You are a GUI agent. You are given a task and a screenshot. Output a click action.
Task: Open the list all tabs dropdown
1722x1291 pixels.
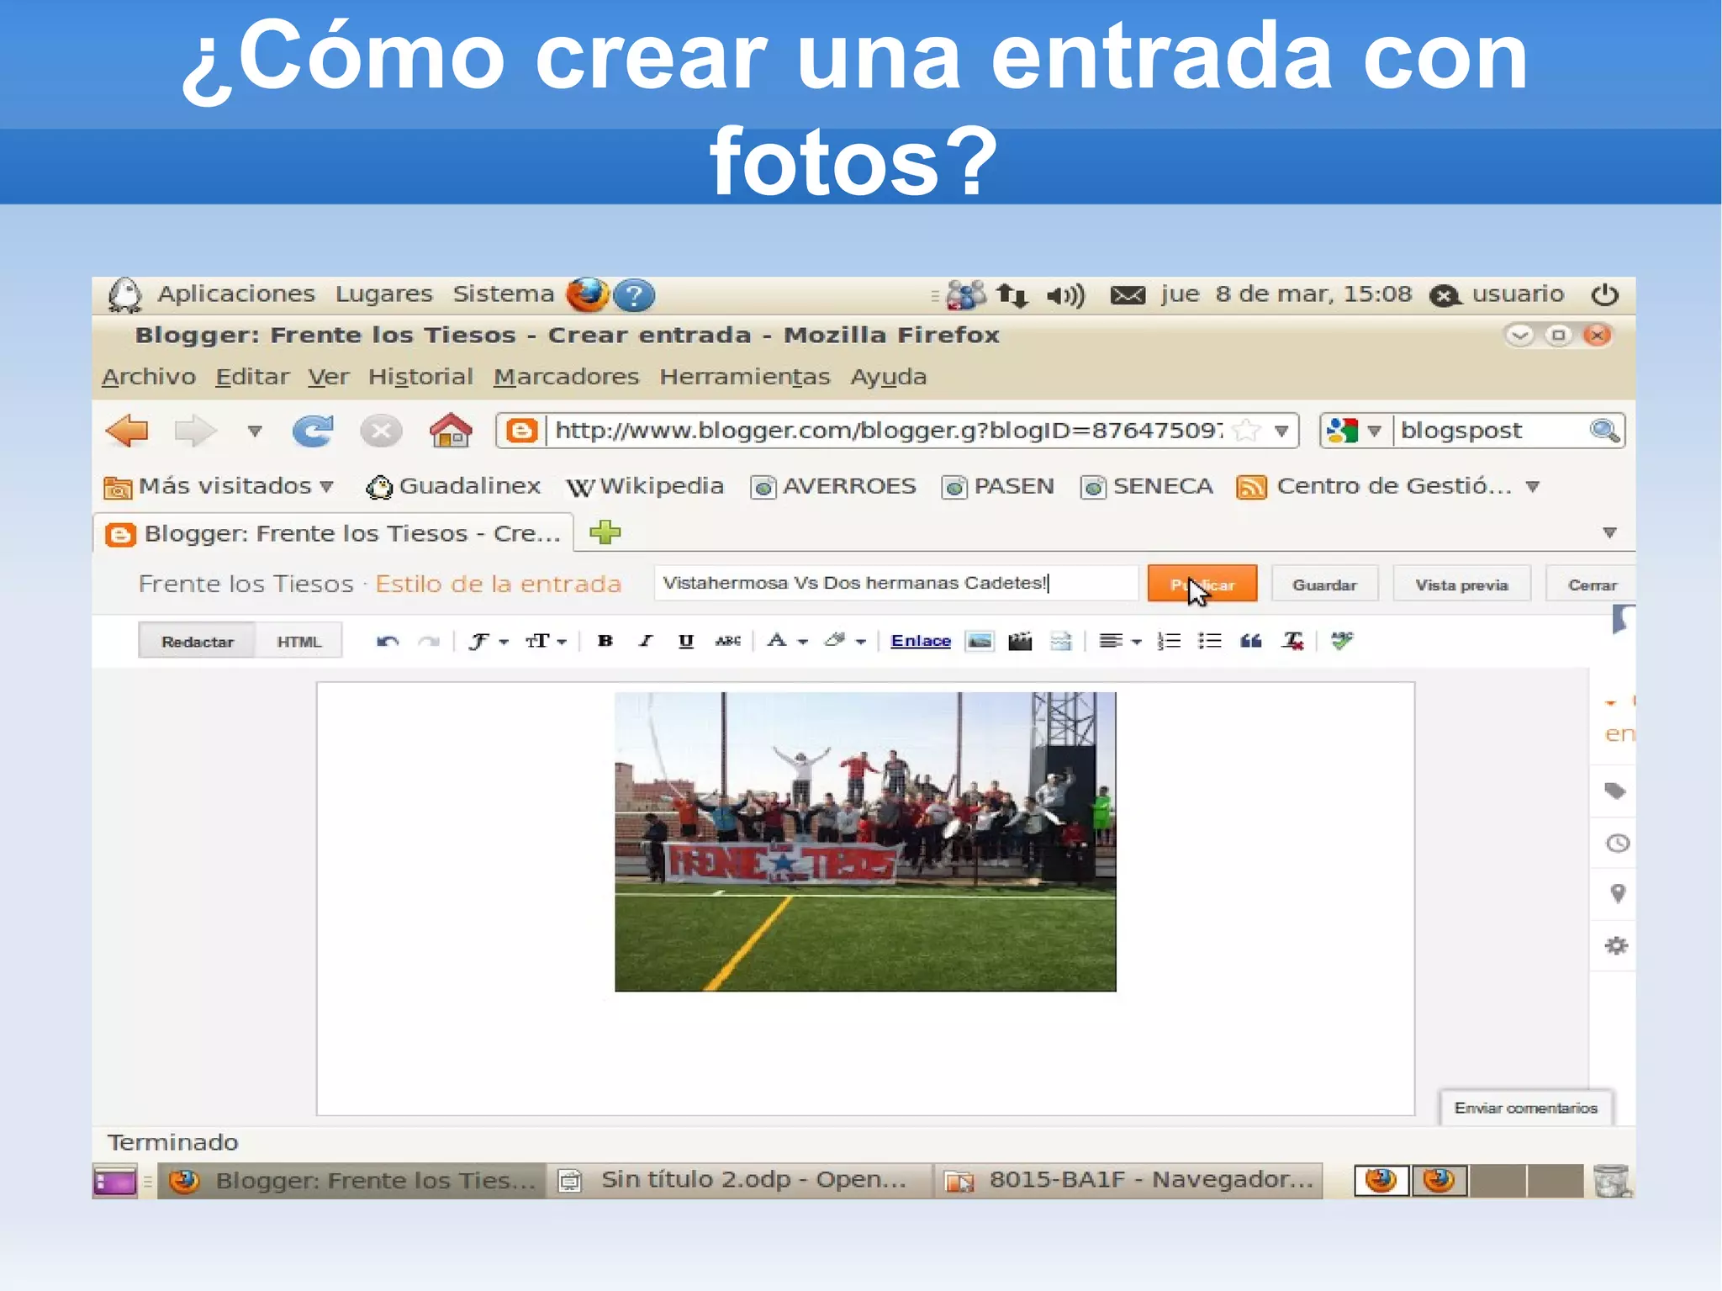[1609, 533]
